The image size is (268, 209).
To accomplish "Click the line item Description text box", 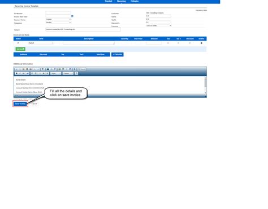I will coord(89,43).
